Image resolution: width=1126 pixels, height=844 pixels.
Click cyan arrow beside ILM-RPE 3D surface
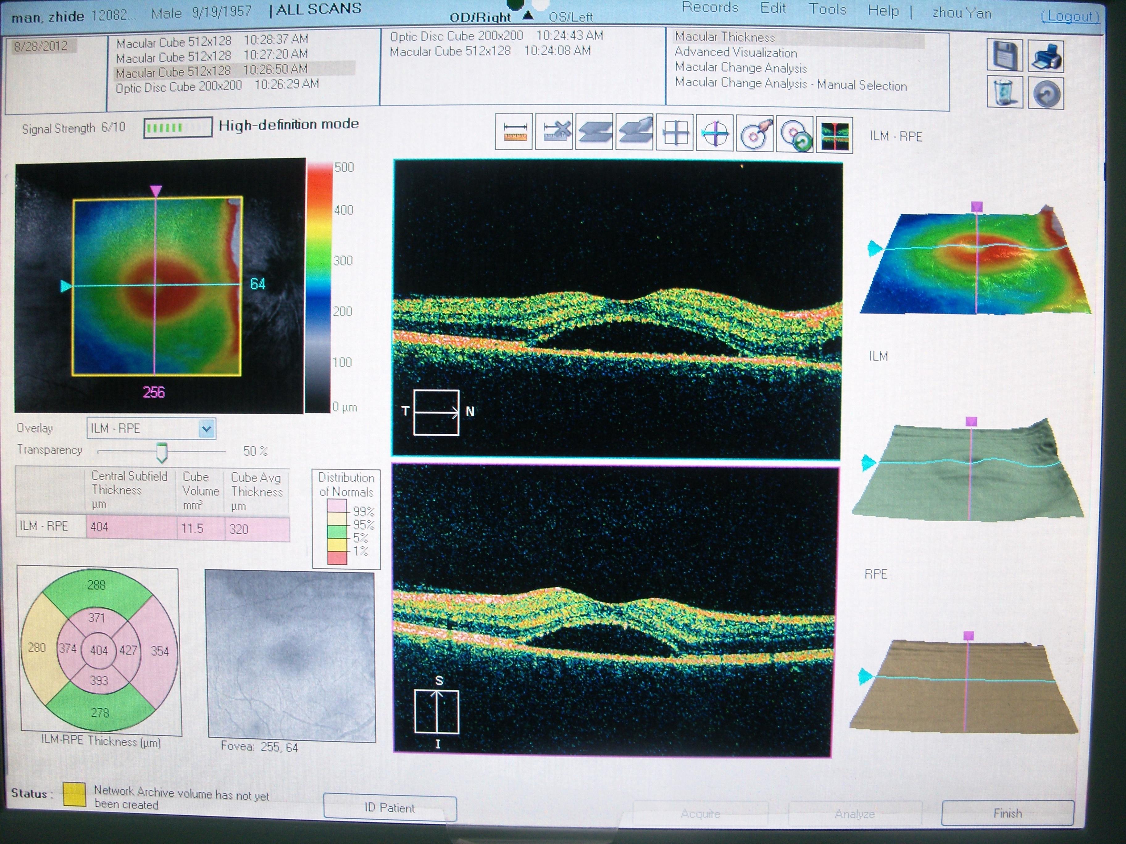point(875,248)
